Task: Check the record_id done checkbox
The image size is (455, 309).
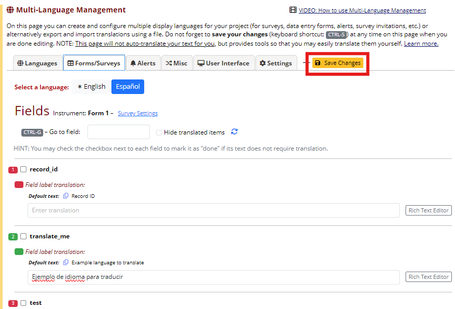Action: [23, 169]
